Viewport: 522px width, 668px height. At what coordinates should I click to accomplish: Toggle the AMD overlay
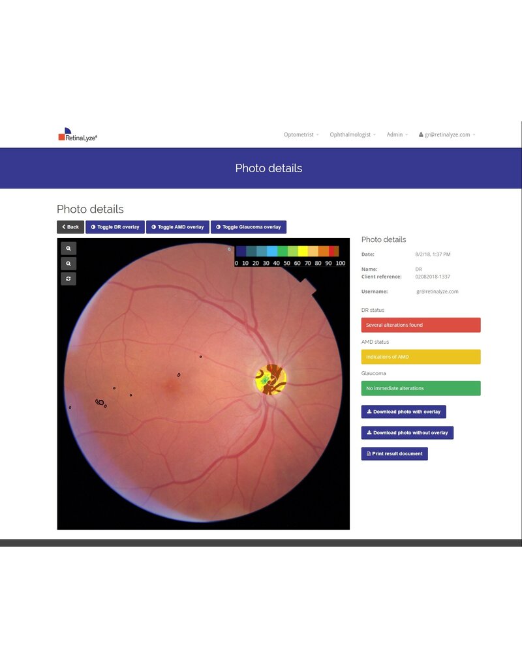point(178,227)
